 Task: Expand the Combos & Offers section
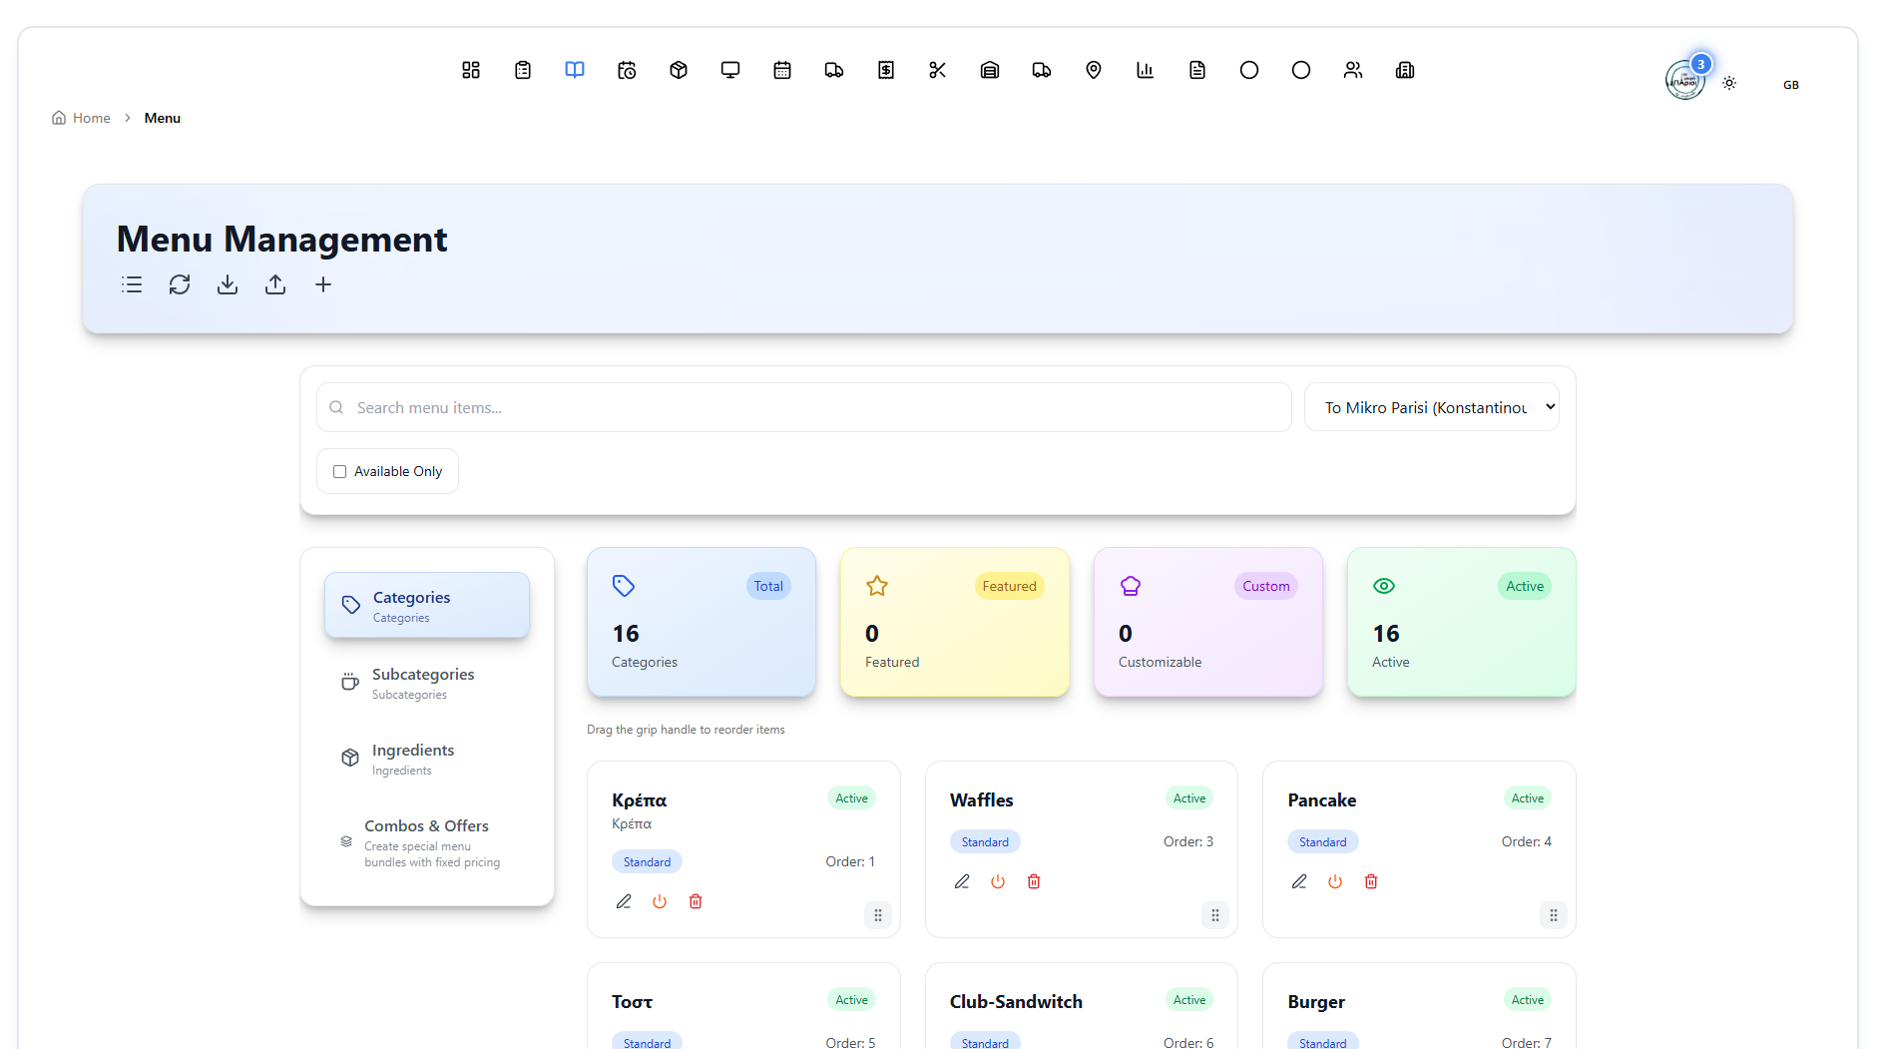pos(427,843)
